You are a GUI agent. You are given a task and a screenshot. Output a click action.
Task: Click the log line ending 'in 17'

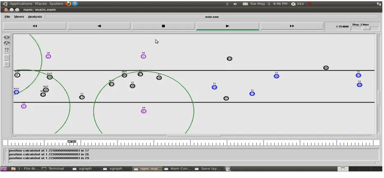tap(49, 151)
